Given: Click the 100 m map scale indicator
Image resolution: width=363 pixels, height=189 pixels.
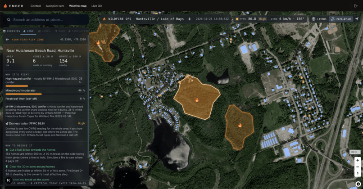Looking at the screenshot, I should point(354,152).
